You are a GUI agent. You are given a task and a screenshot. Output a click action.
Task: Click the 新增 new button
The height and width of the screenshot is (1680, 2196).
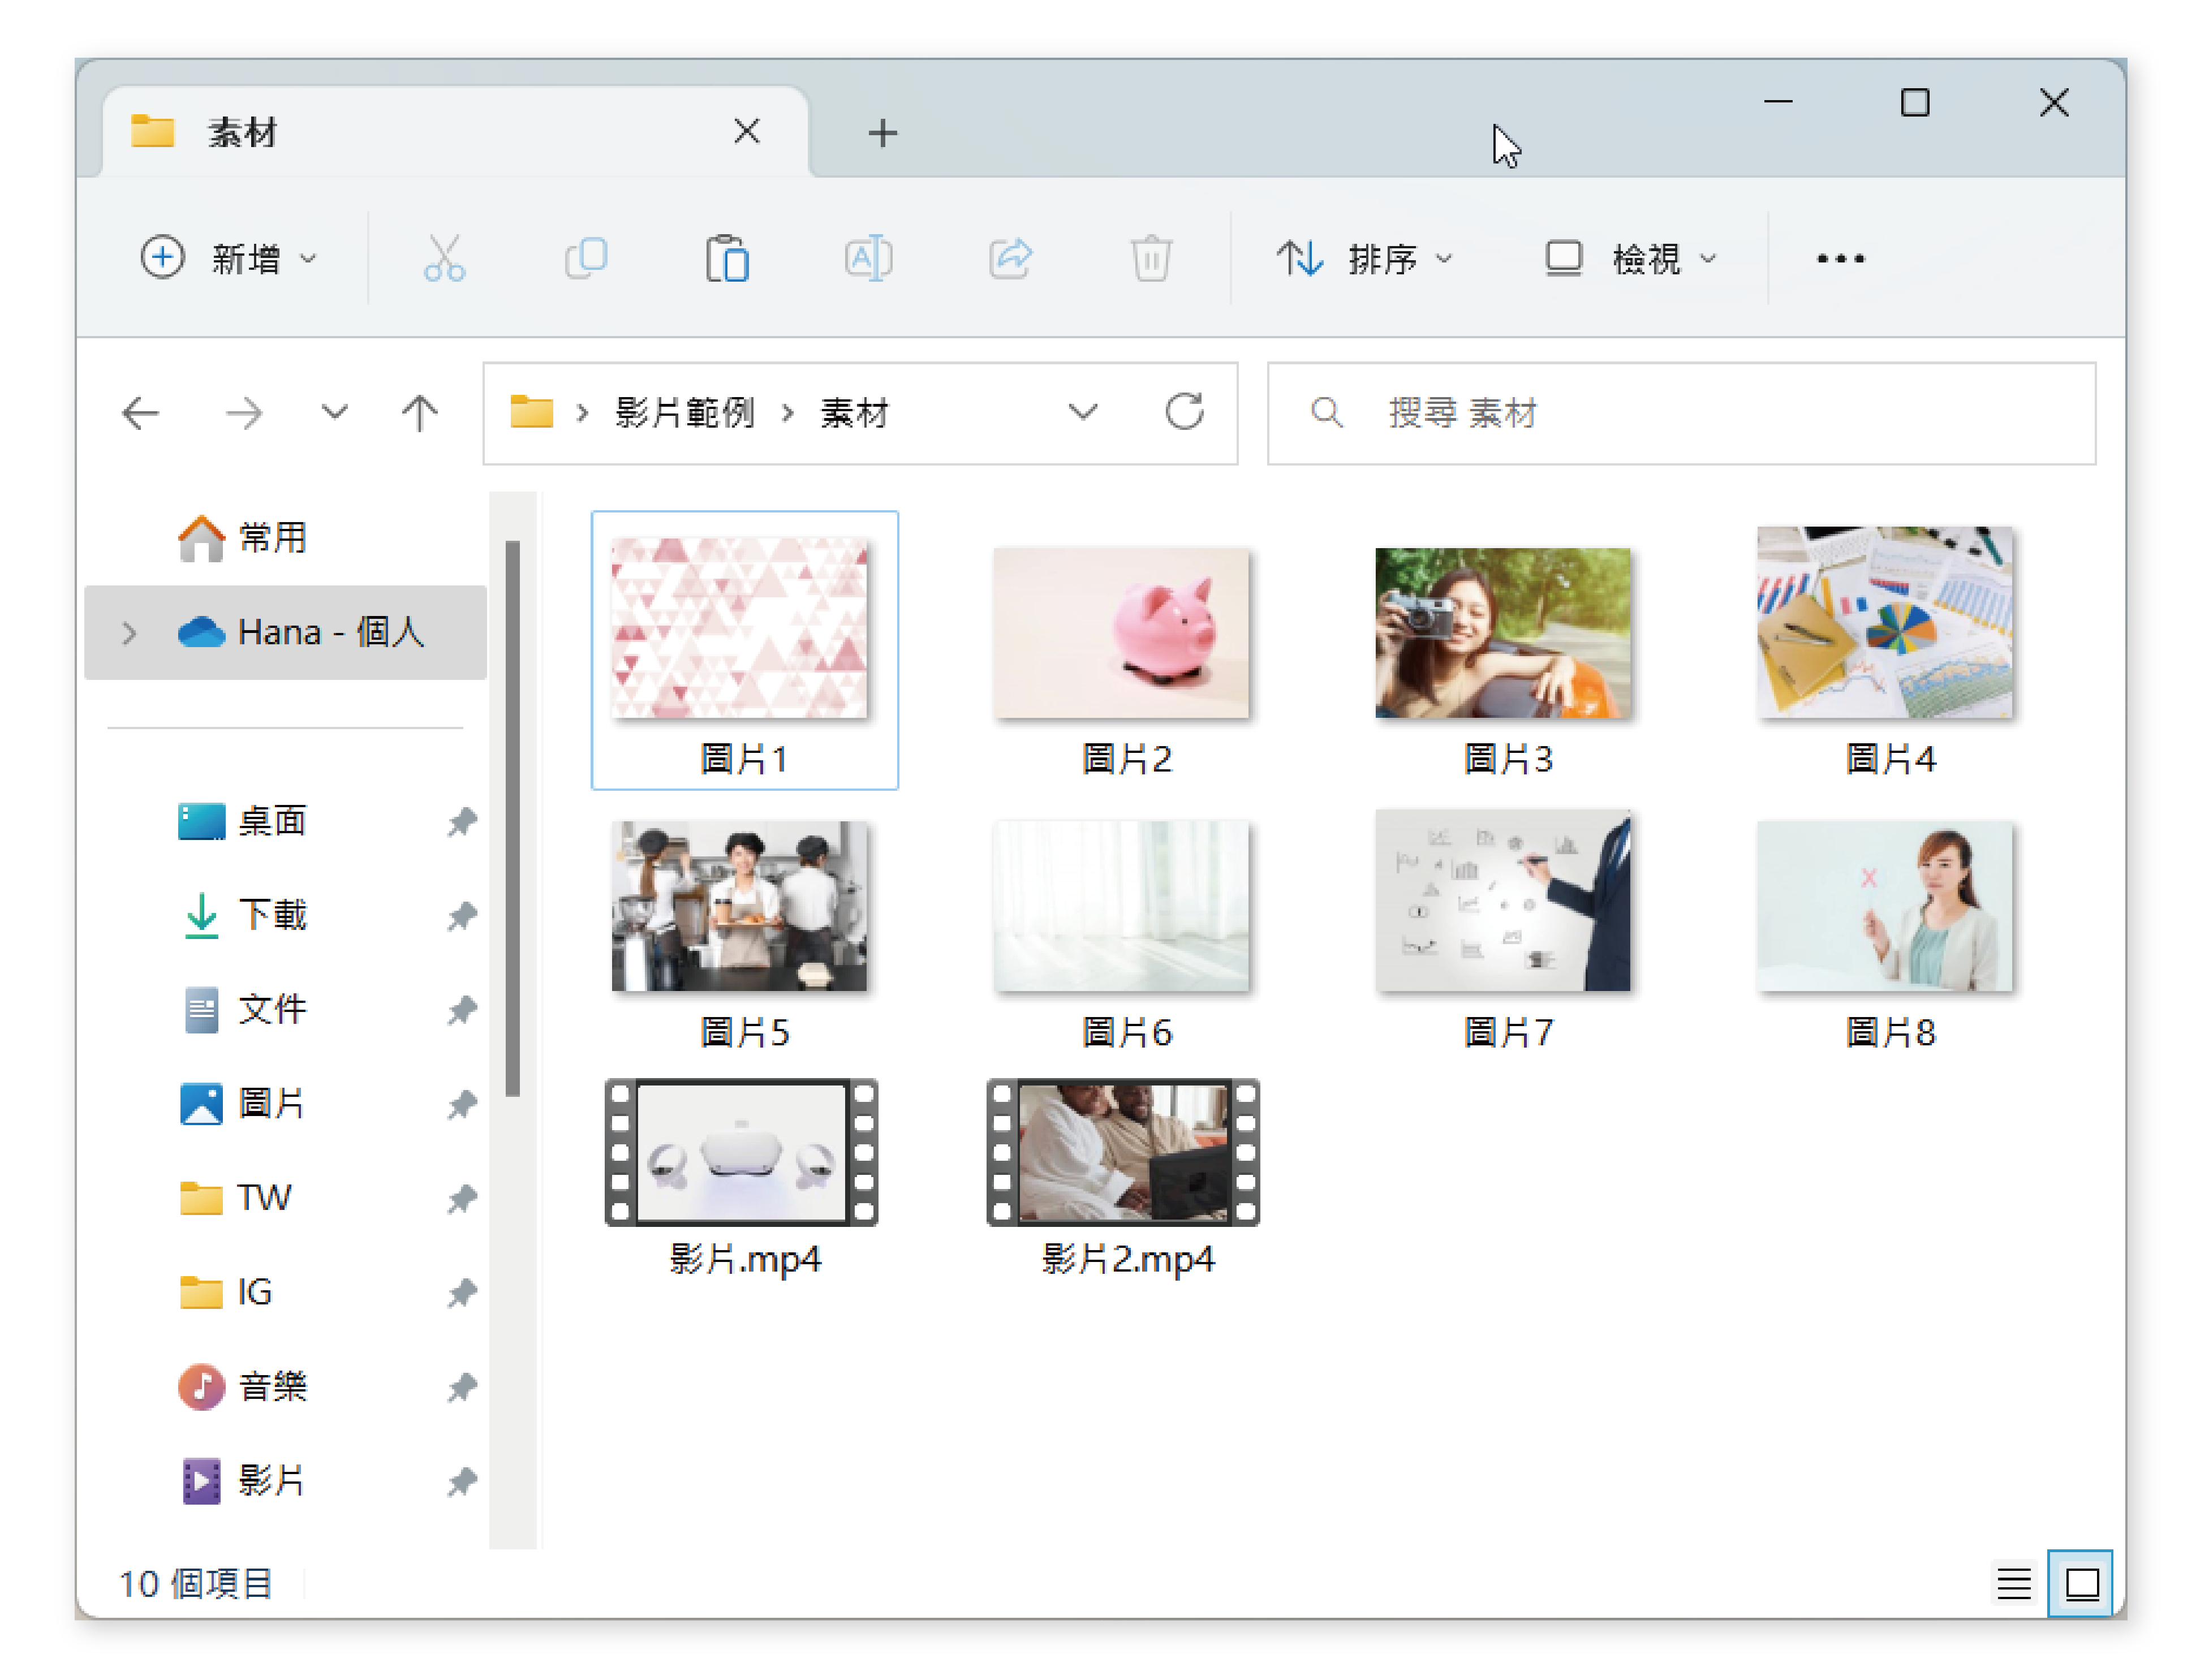click(x=229, y=258)
